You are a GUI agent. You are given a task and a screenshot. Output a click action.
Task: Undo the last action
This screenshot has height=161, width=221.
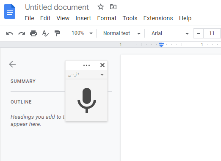point(10,33)
